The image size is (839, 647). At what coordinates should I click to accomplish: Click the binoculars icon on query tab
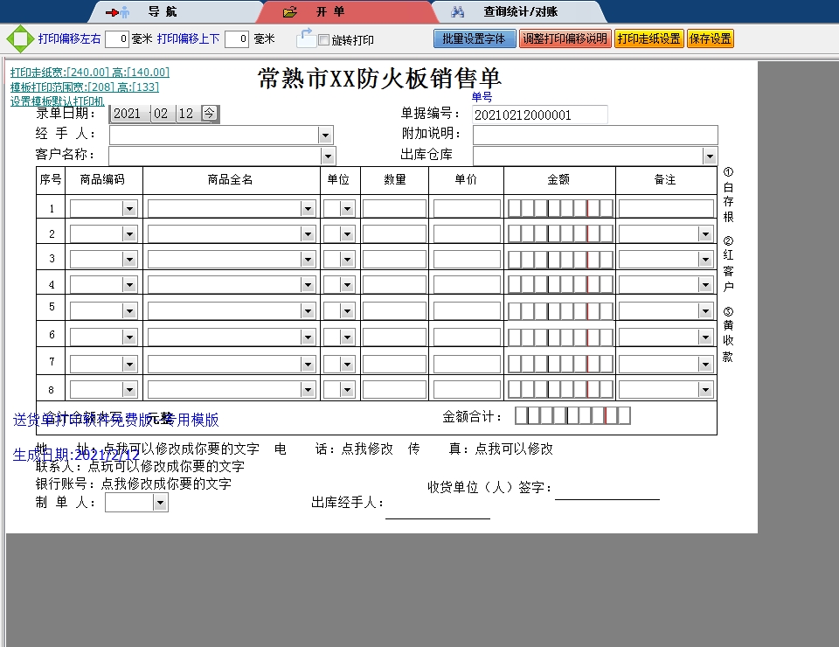458,12
